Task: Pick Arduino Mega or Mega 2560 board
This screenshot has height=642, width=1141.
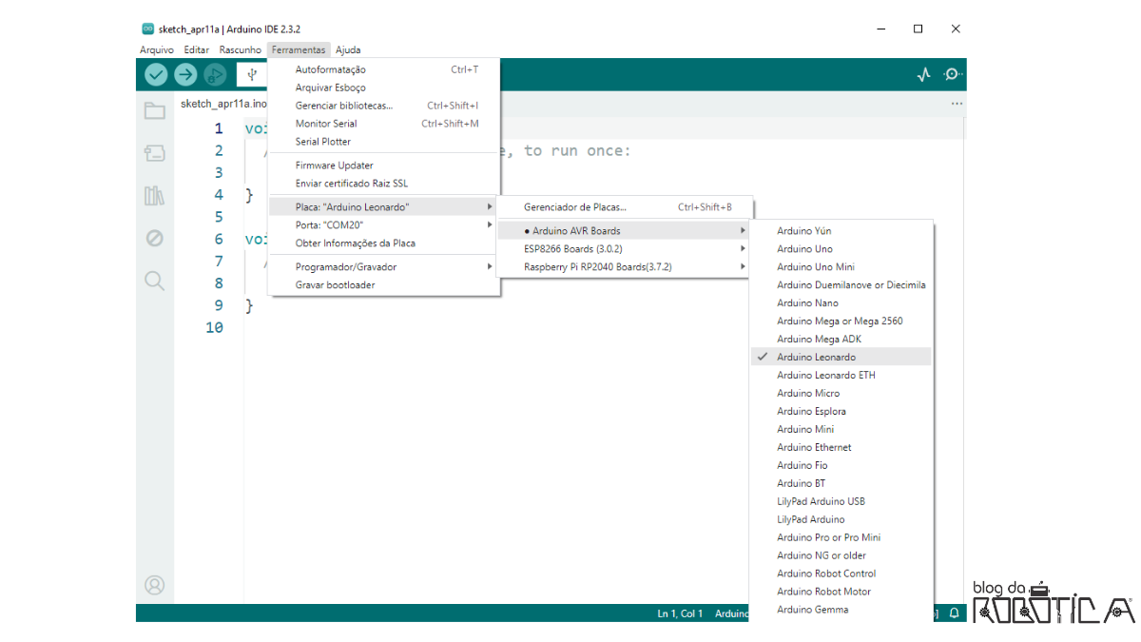Action: coord(840,321)
